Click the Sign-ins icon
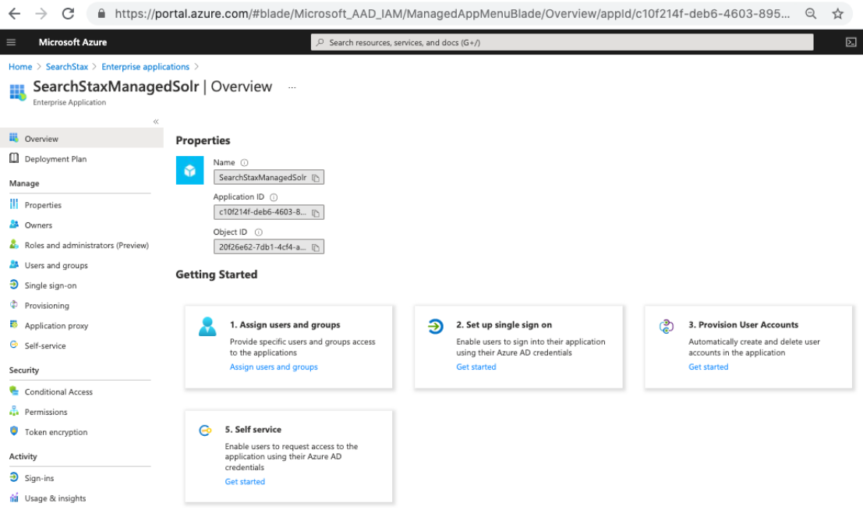 (14, 477)
